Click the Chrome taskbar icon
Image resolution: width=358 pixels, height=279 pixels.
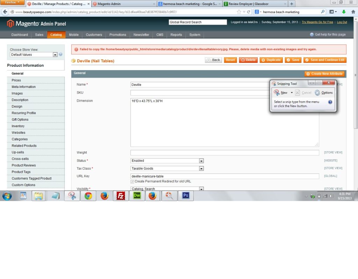click(x=88, y=196)
